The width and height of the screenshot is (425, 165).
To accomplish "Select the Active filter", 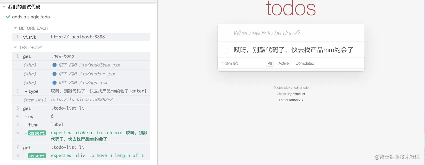I will [x=284, y=63].
